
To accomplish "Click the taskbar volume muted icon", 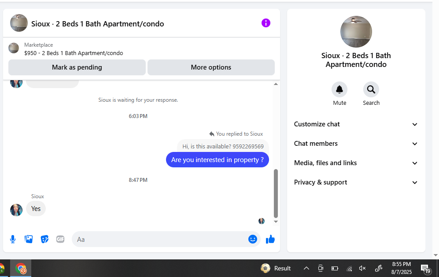I will point(362,268).
